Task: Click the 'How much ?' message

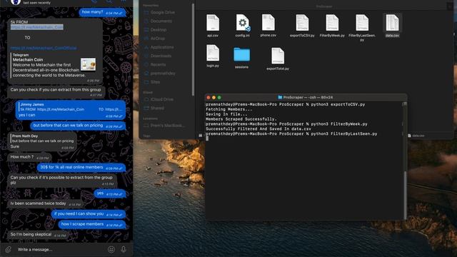Action: pyautogui.click(x=29, y=157)
